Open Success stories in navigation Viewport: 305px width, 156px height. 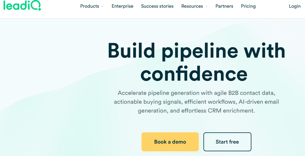pyautogui.click(x=157, y=6)
